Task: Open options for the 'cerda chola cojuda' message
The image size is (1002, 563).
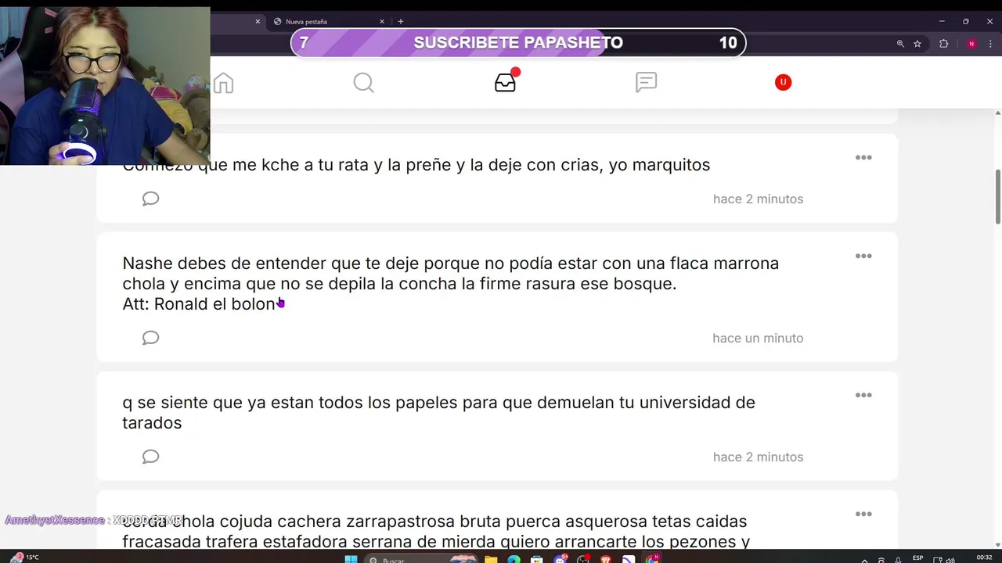Action: 863,514
